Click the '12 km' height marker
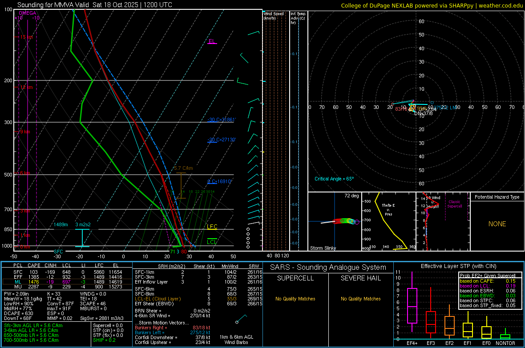525x348 pixels. pyautogui.click(x=26, y=88)
